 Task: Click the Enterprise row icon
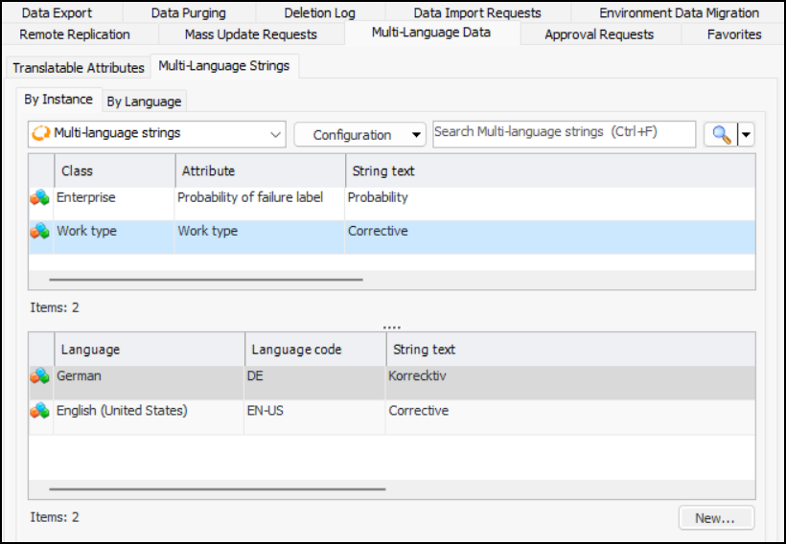pos(39,198)
